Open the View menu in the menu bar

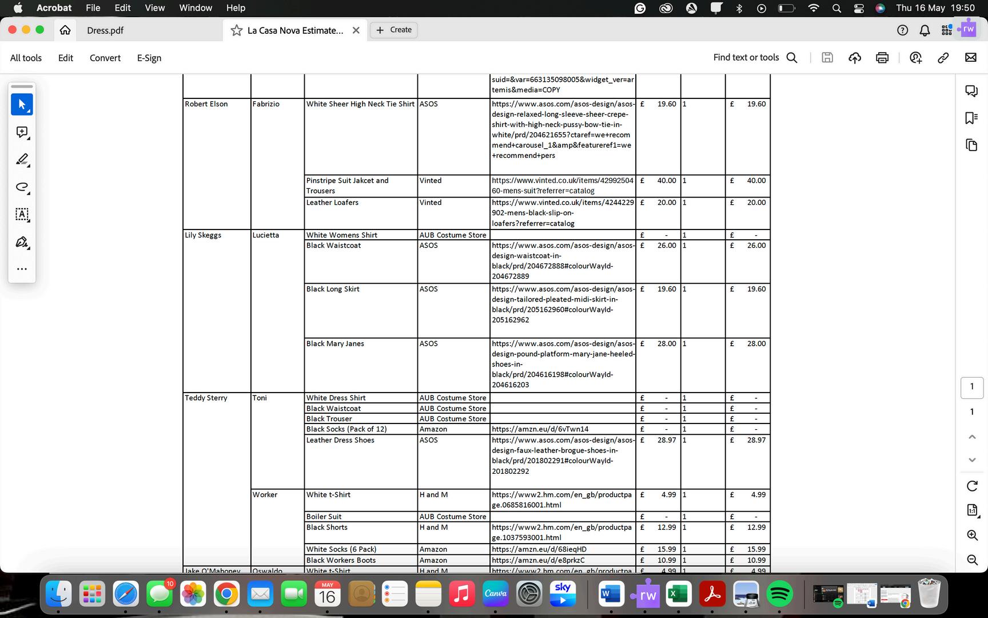click(x=154, y=8)
